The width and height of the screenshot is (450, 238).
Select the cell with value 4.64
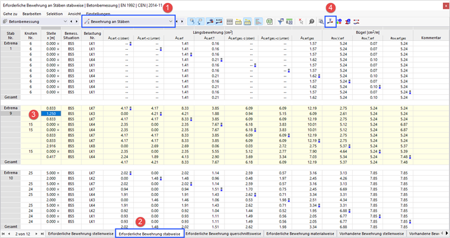tap(337, 152)
